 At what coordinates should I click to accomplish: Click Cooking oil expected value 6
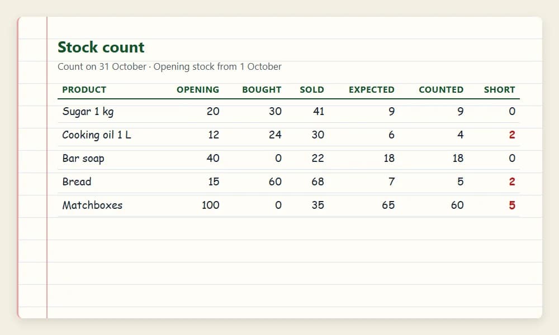[391, 135]
